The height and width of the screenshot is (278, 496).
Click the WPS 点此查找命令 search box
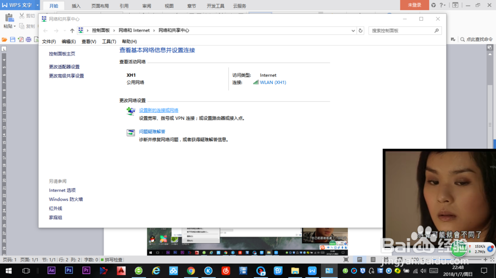coord(476,40)
